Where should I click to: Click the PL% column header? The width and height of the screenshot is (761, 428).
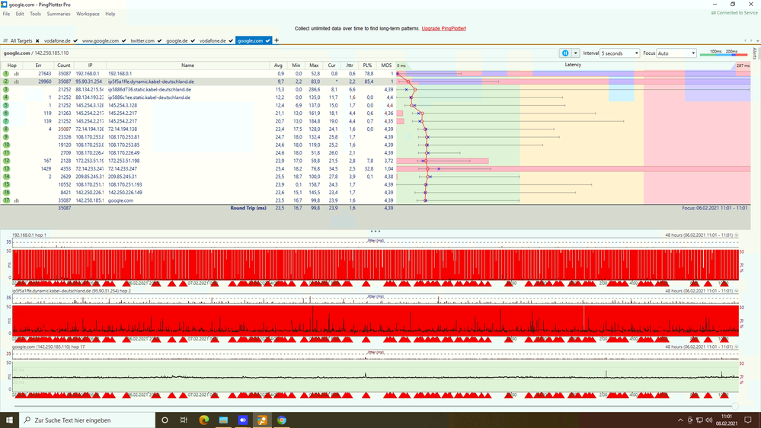367,65
